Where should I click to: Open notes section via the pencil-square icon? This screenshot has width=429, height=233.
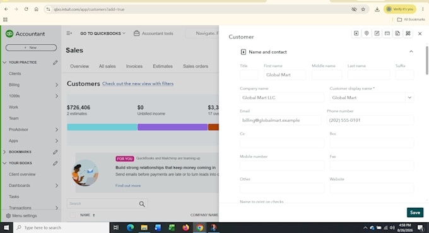377,33
